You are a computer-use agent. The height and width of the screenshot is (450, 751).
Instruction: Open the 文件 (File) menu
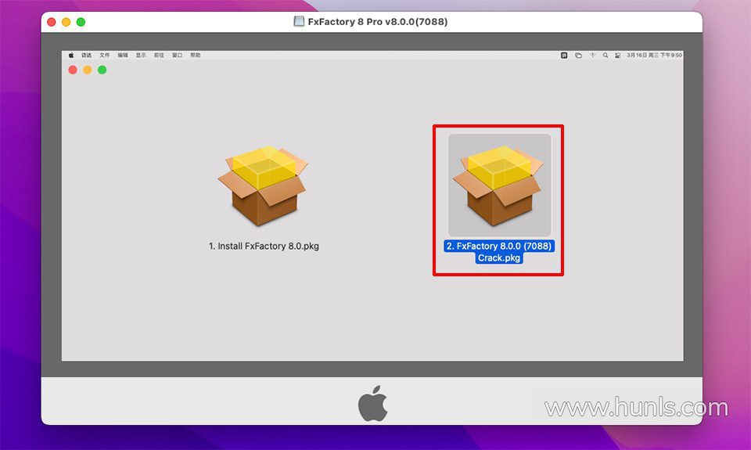(x=104, y=55)
